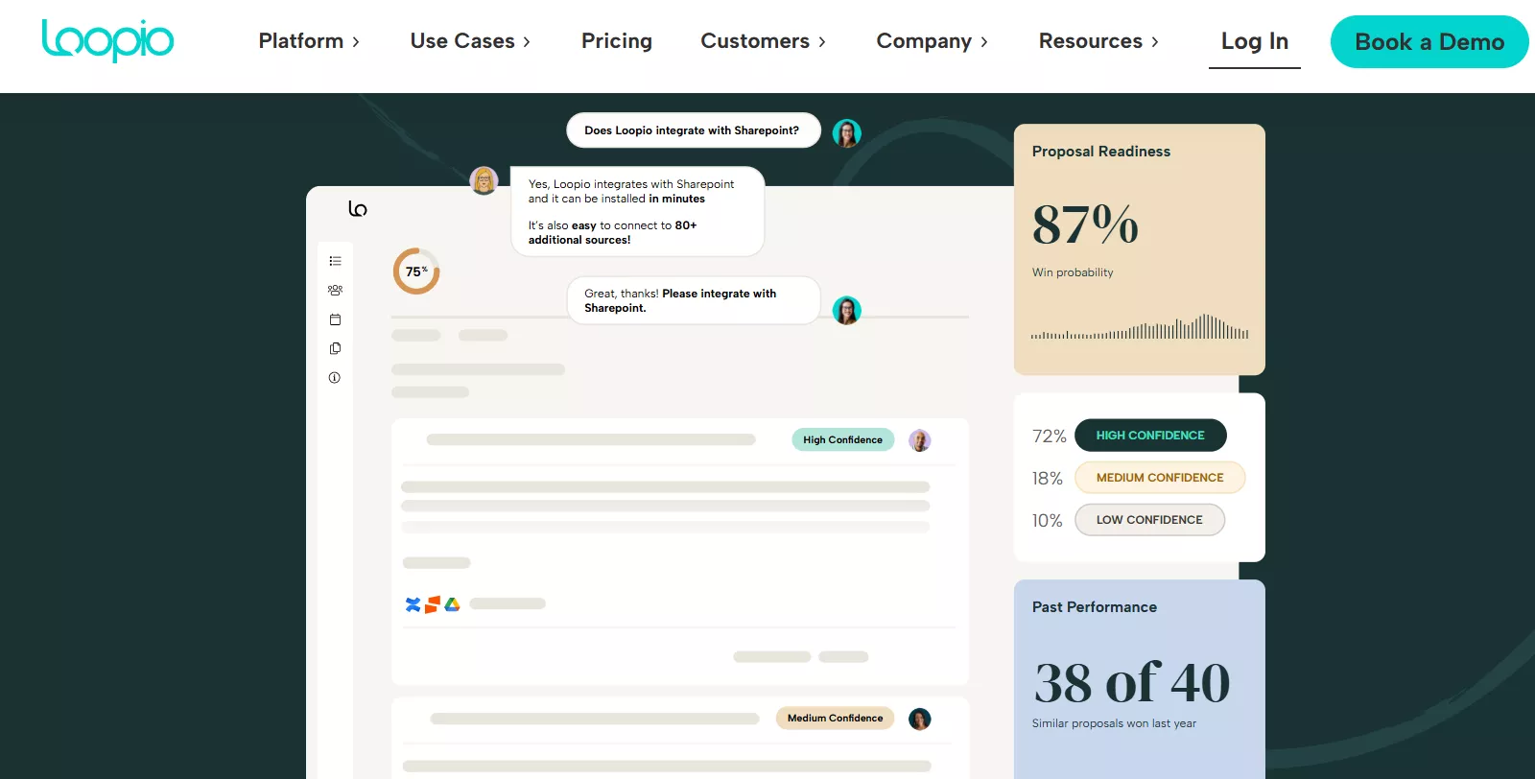Click the 'Proposal Readiness' heading

point(1101,152)
